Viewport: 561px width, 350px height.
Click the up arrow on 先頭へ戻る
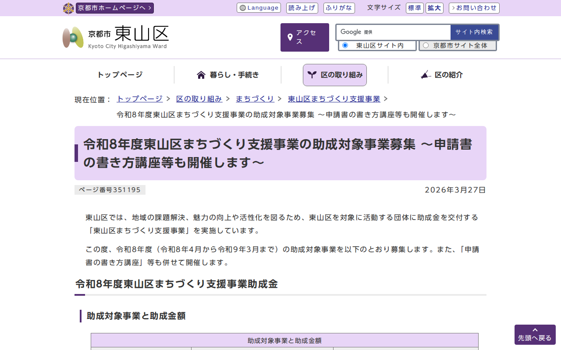tap(535, 330)
